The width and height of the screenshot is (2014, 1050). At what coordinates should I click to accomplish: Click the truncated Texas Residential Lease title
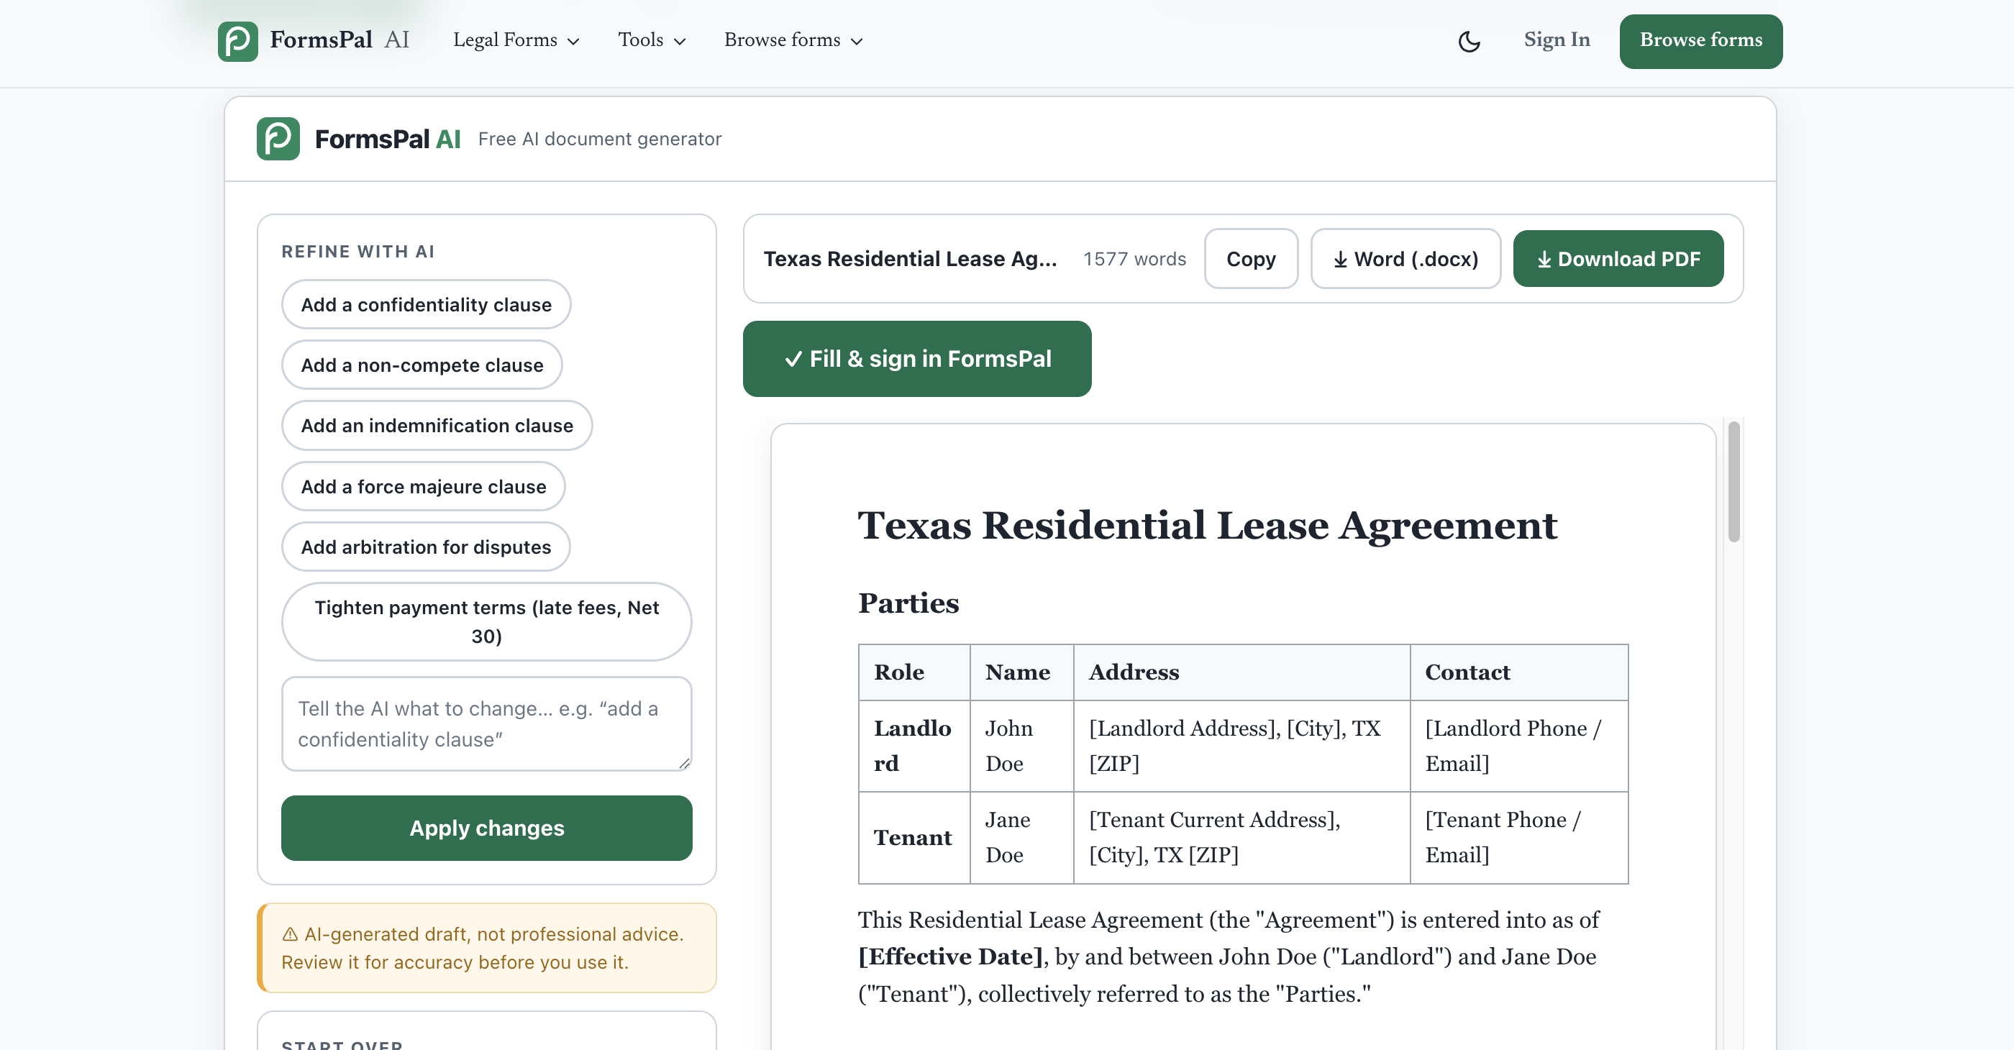click(910, 259)
